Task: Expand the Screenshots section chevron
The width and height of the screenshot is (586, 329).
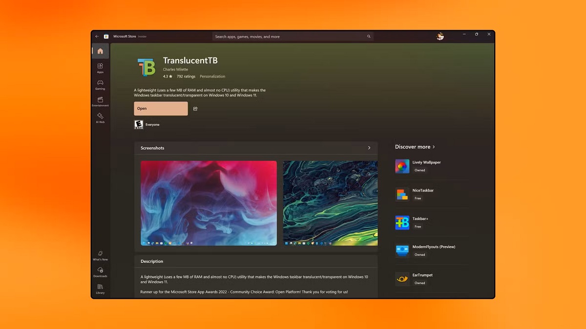Action: 370,148
